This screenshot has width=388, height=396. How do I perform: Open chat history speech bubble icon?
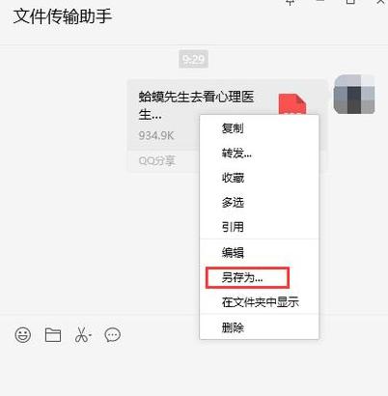point(113,335)
